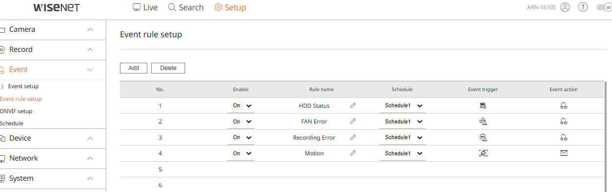Open the Search tab
The width and height of the screenshot is (612, 192).
click(x=186, y=7)
